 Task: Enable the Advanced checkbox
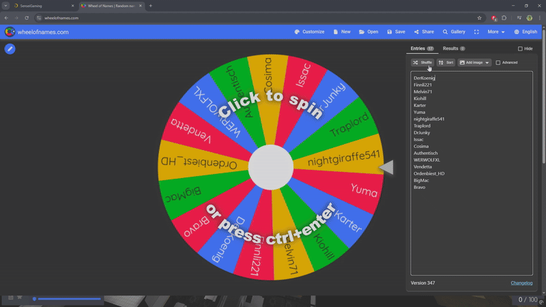498,63
